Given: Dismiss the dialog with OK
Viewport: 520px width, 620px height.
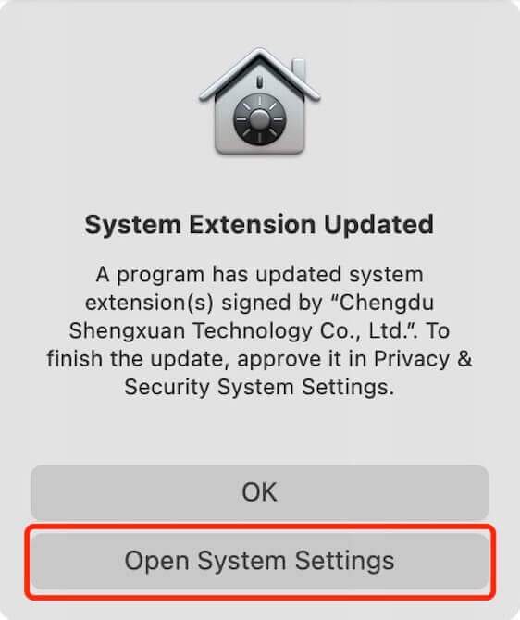Looking at the screenshot, I should point(260,492).
